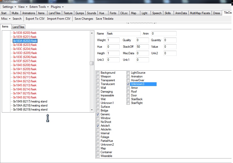Check the Container flag
This screenshot has height=163, width=233.
click(x=98, y=152)
